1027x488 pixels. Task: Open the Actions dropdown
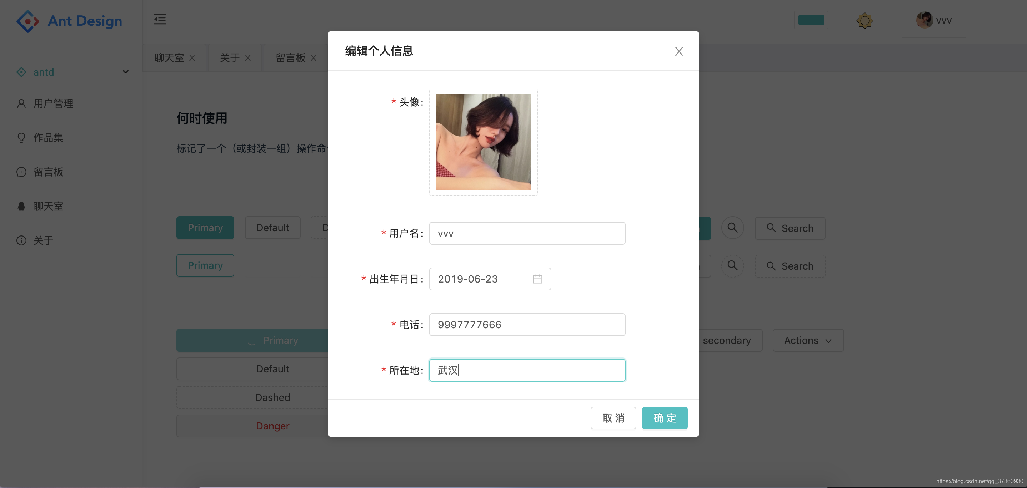click(808, 340)
